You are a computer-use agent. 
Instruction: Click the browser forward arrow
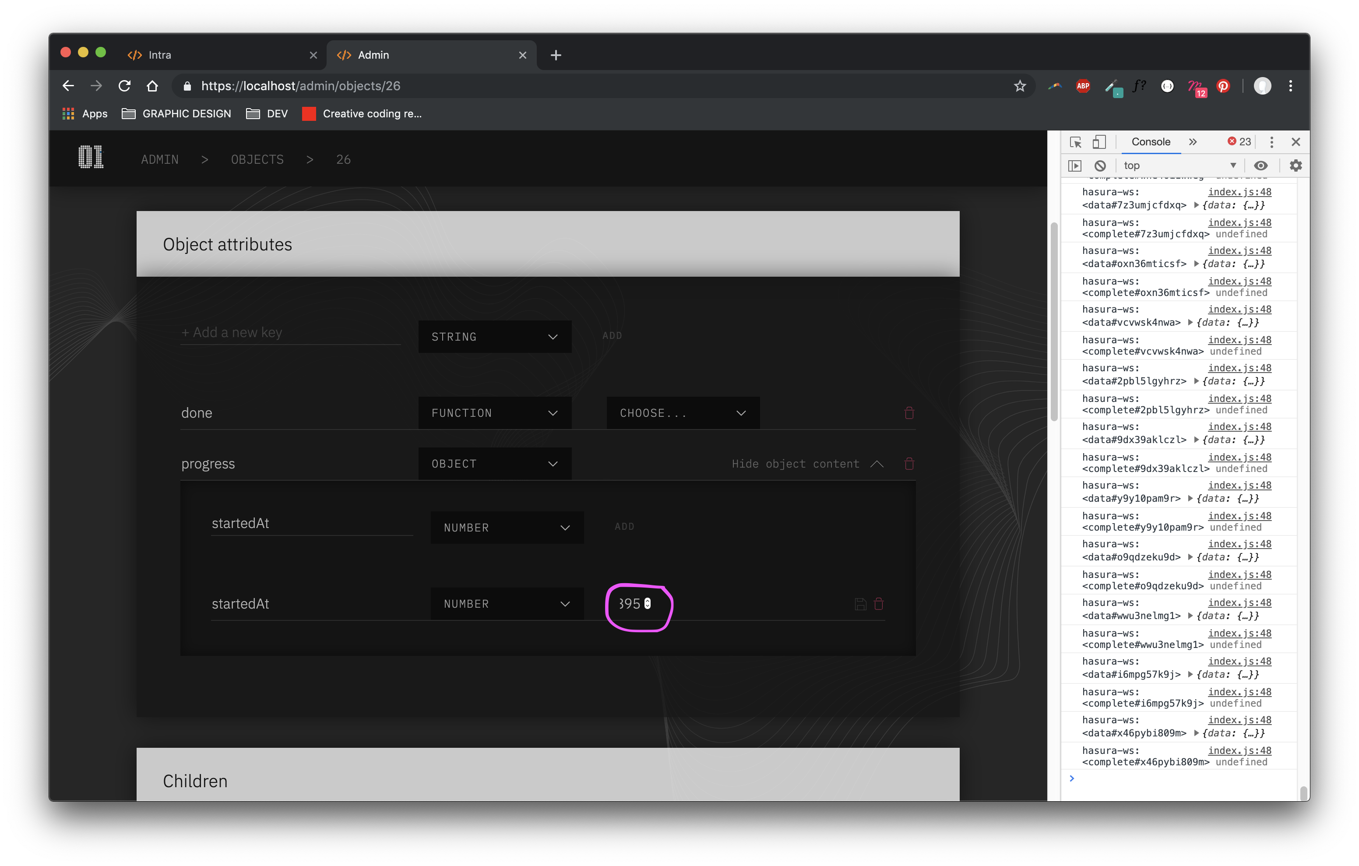click(x=96, y=86)
